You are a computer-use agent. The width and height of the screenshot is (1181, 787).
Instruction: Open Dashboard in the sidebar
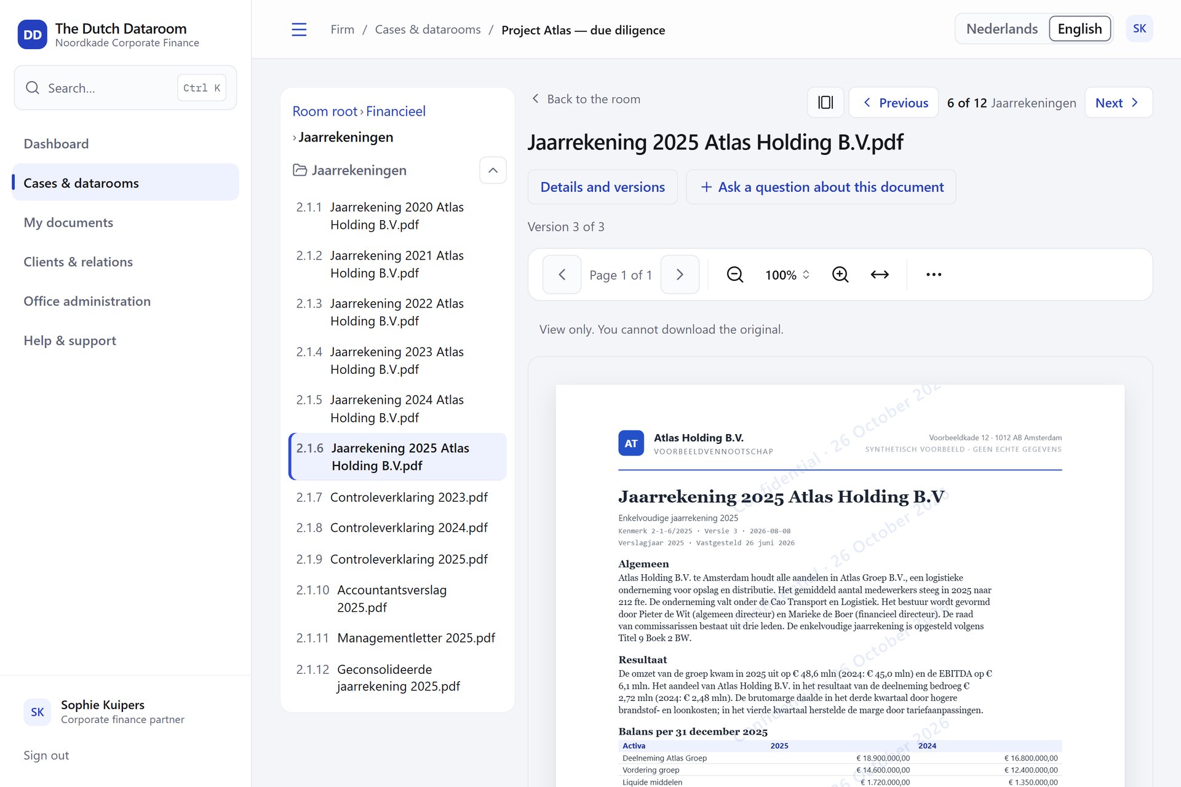(x=125, y=144)
